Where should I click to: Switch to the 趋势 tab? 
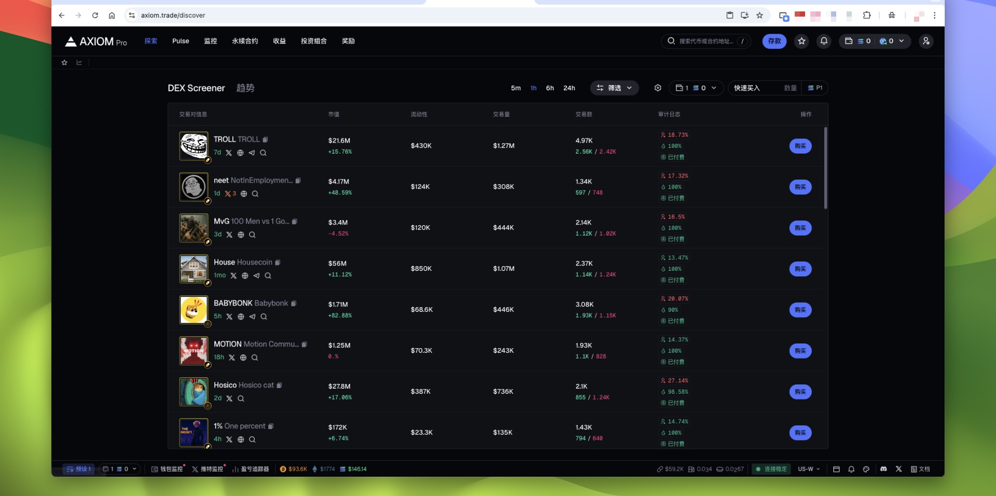pos(245,88)
